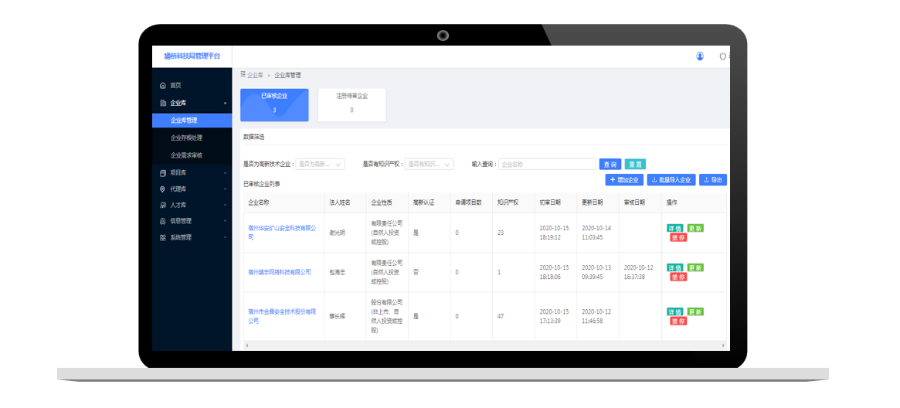Click the power logout icon
This screenshot has width=900, height=408.
(x=723, y=56)
